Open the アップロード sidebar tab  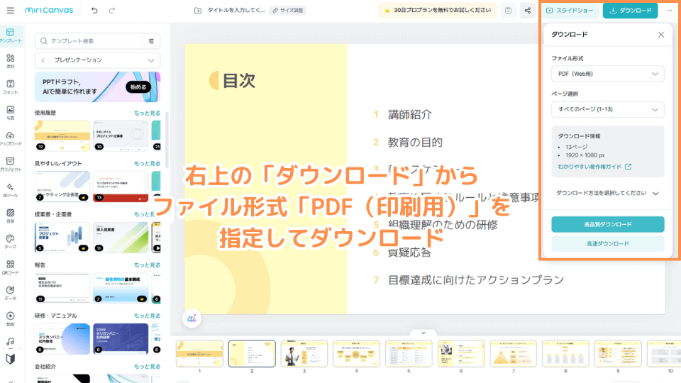[x=11, y=138]
